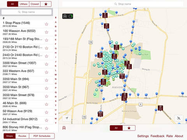Open the 1 Stop Plaza (1546) stop
187x140 pixels.
click(26, 24)
